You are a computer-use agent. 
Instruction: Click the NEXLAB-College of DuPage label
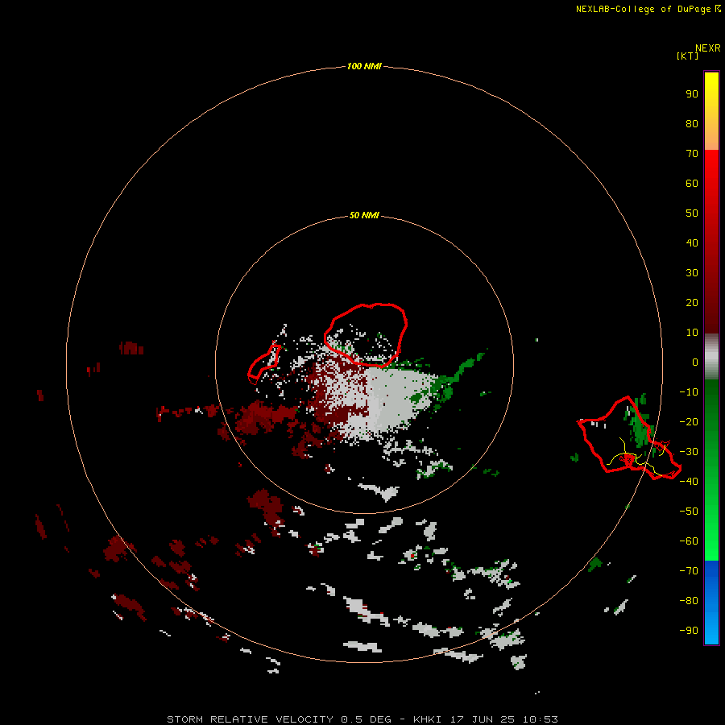click(644, 9)
